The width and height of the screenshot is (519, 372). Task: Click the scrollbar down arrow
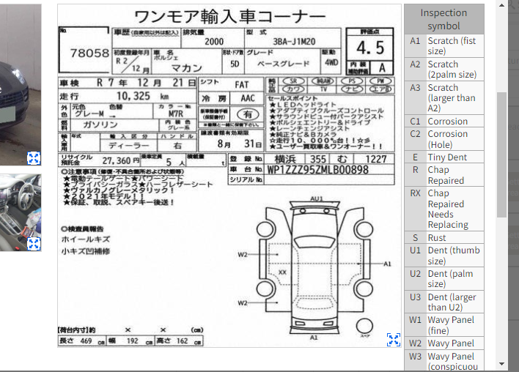502,364
